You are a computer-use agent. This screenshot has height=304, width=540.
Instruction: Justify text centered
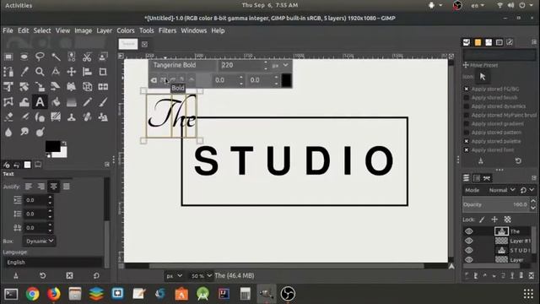click(54, 187)
